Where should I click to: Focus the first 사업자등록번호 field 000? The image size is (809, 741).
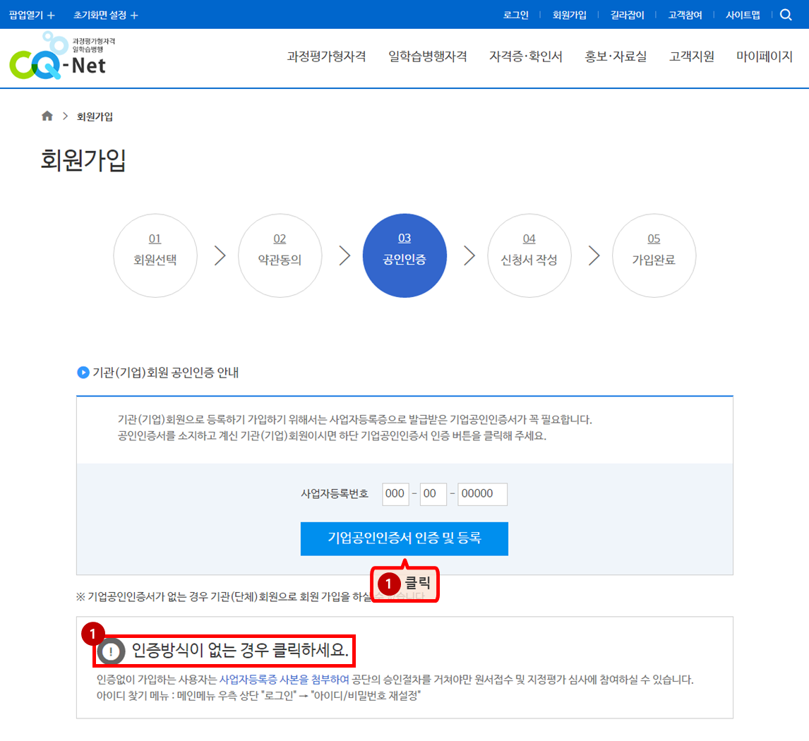(x=395, y=494)
